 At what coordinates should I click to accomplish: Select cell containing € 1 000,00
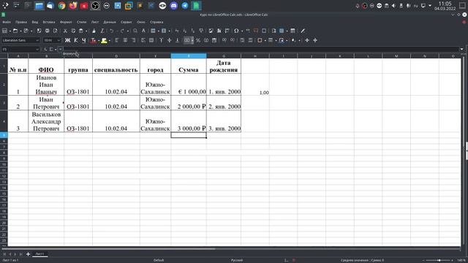pyautogui.click(x=189, y=85)
